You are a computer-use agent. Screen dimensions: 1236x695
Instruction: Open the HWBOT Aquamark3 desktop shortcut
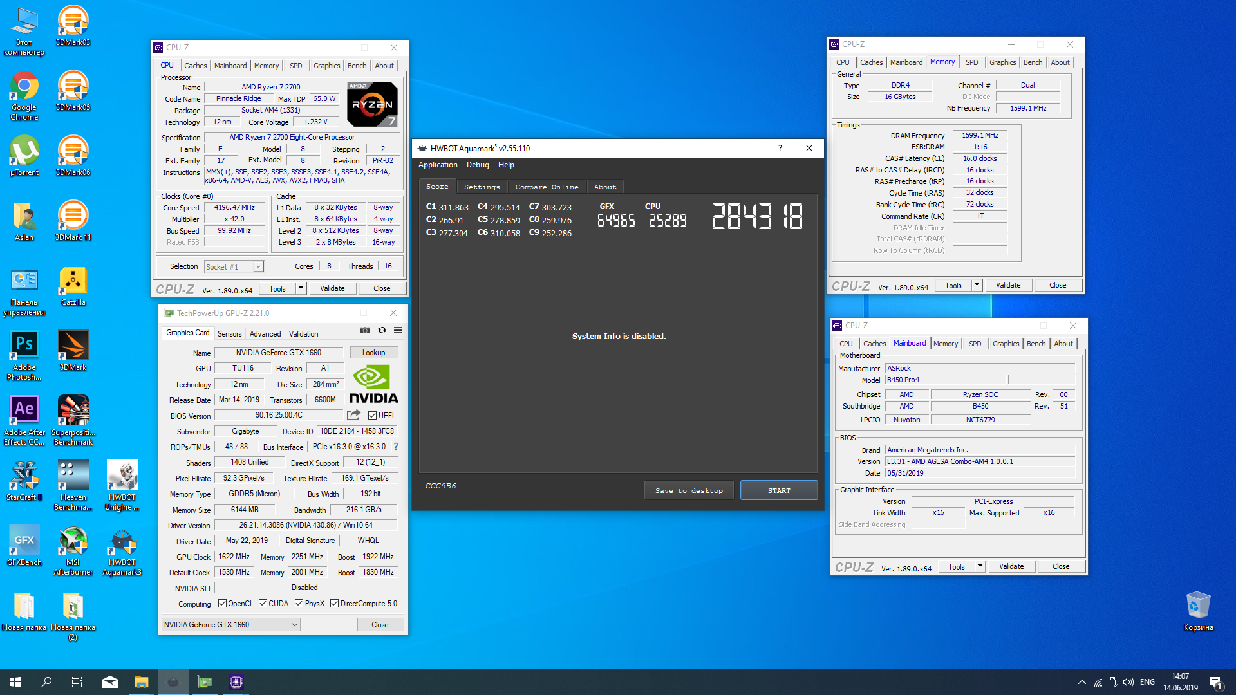[x=122, y=550]
